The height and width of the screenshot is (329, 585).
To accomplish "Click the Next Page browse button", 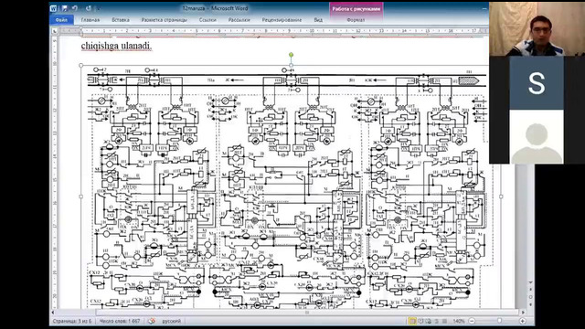I will [530, 304].
